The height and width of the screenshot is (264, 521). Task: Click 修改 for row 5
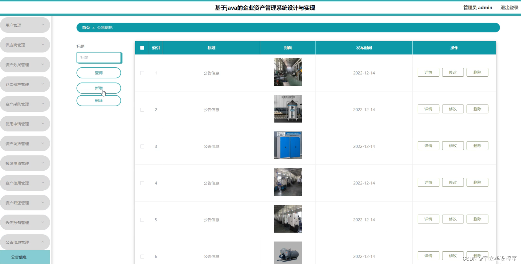(453, 219)
